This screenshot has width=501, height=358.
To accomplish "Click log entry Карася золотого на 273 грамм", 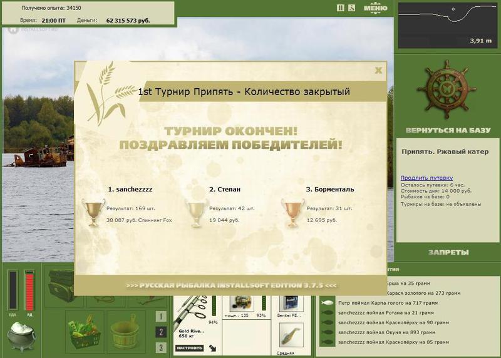I will 423,293.
